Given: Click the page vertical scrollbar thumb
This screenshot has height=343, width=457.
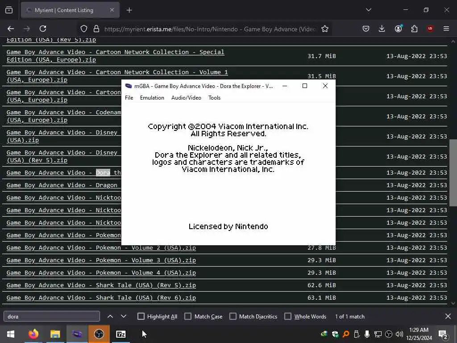Looking at the screenshot, I should coord(453,173).
